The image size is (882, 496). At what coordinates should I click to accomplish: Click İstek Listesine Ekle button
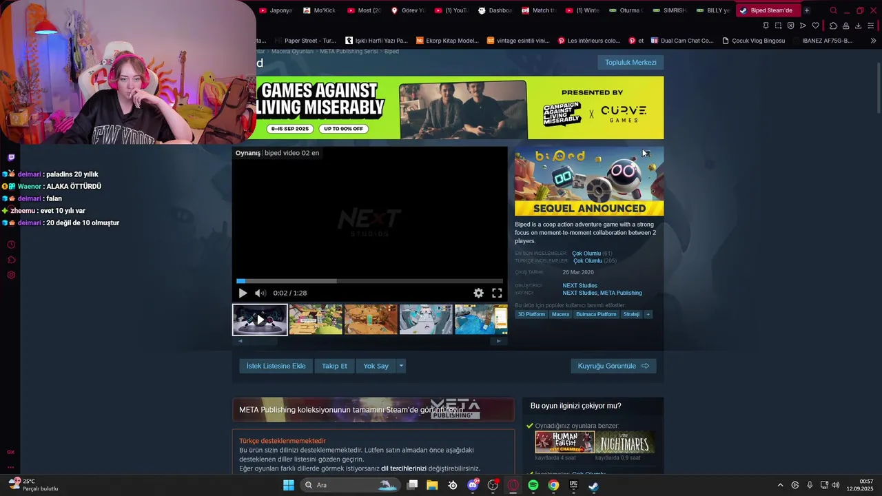(x=276, y=366)
